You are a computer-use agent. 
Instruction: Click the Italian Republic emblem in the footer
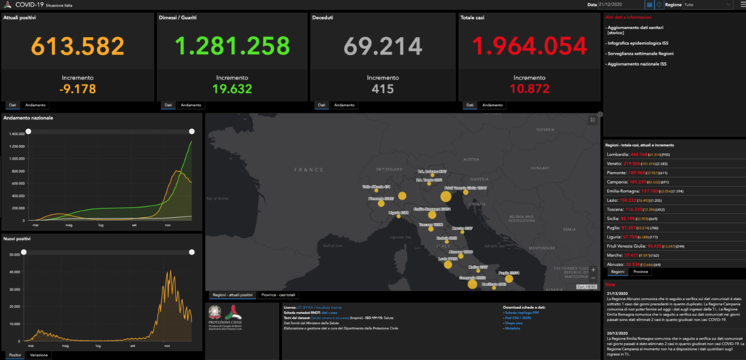(x=216, y=313)
